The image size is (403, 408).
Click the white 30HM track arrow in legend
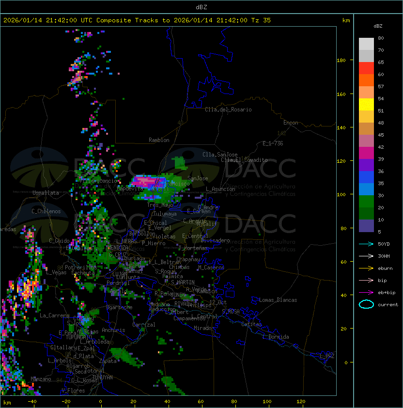pyautogui.click(x=366, y=256)
